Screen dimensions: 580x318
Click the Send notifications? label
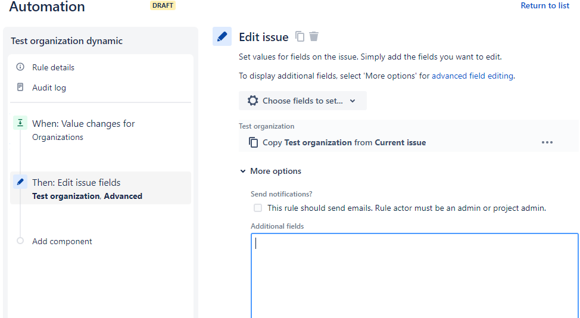[282, 194]
